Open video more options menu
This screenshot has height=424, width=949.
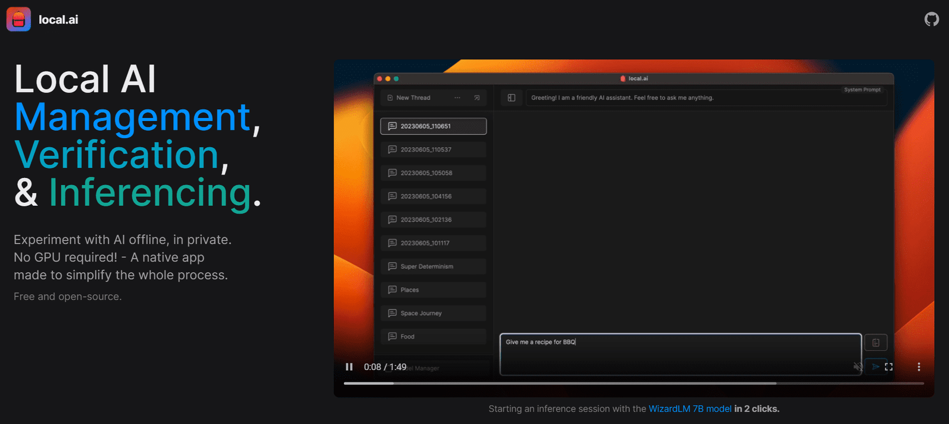[919, 367]
